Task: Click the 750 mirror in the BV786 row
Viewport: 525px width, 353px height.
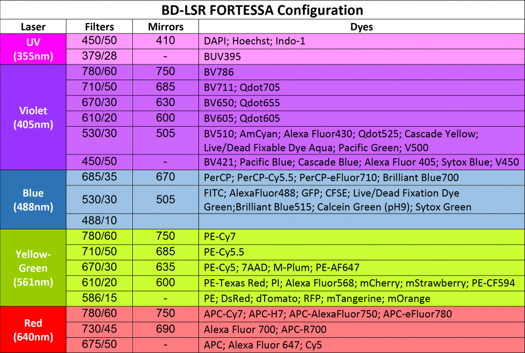Action: pyautogui.click(x=166, y=72)
